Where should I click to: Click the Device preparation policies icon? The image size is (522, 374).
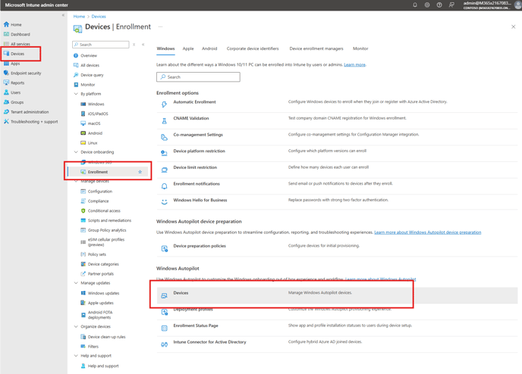165,248
